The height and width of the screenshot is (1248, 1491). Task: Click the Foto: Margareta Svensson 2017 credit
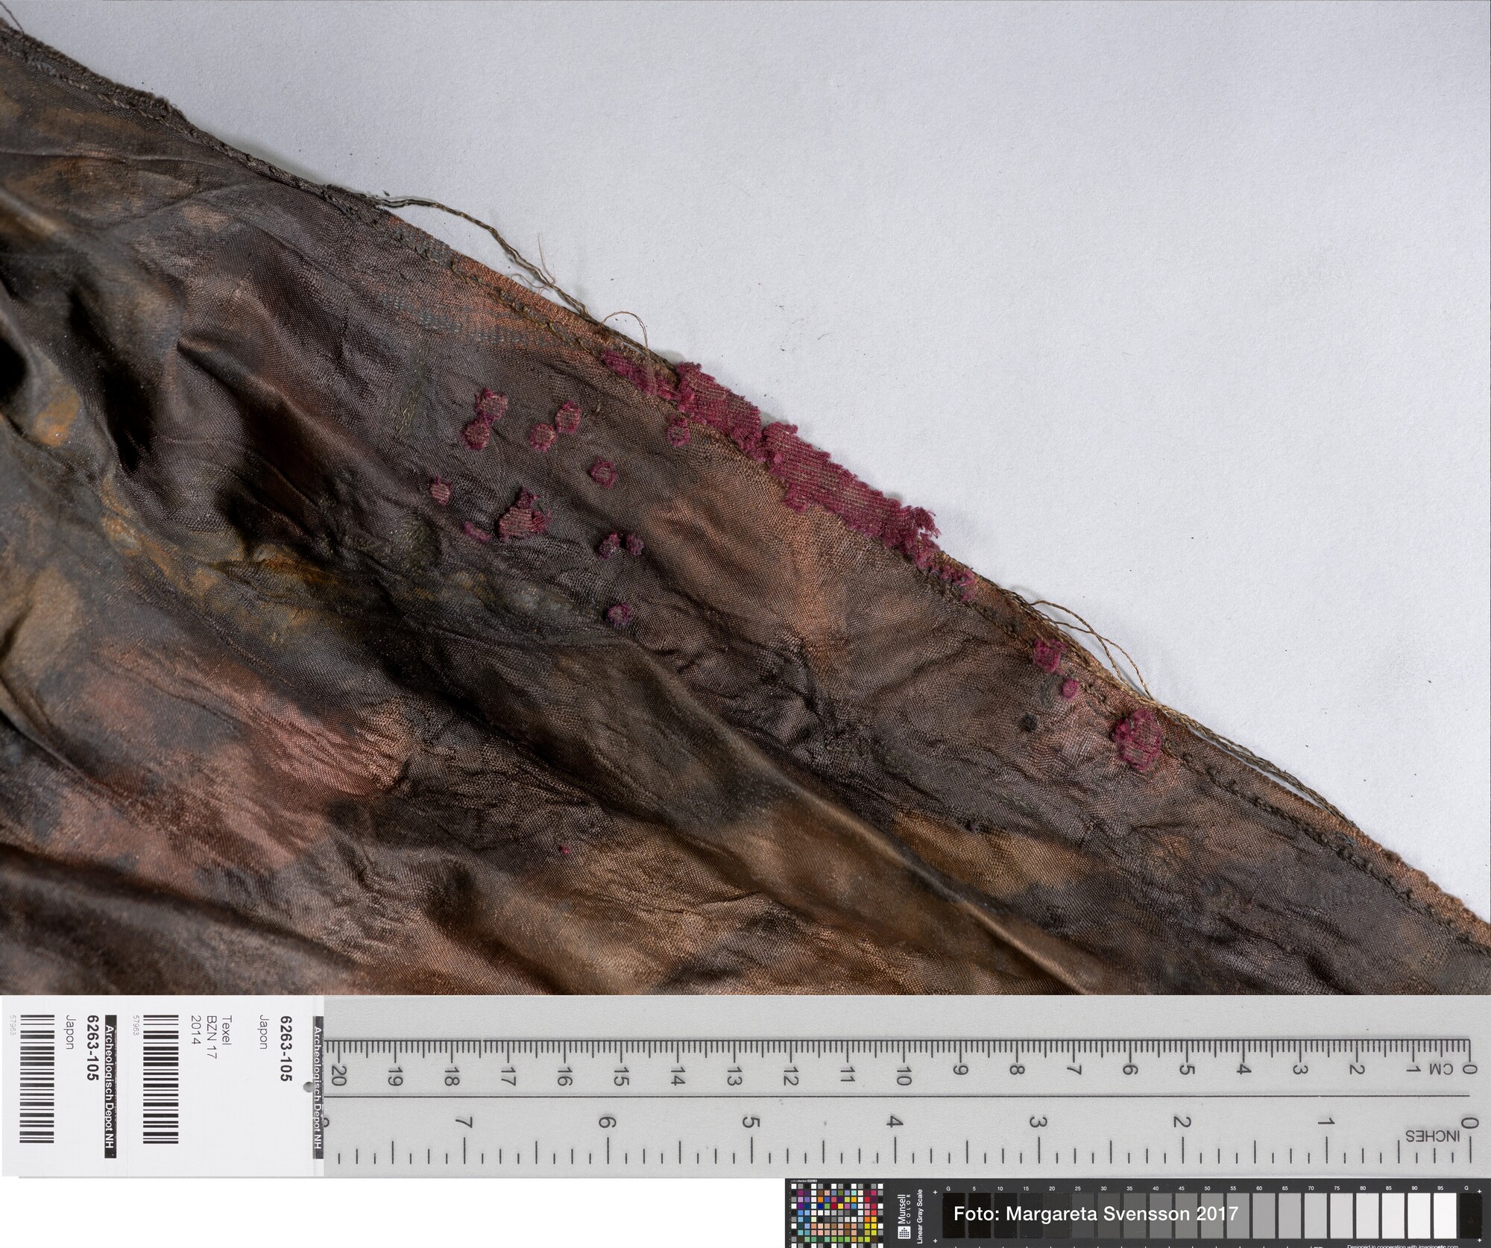[1096, 1214]
